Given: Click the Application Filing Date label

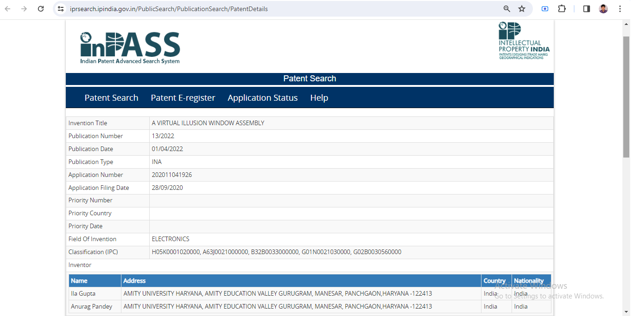Looking at the screenshot, I should pos(99,188).
